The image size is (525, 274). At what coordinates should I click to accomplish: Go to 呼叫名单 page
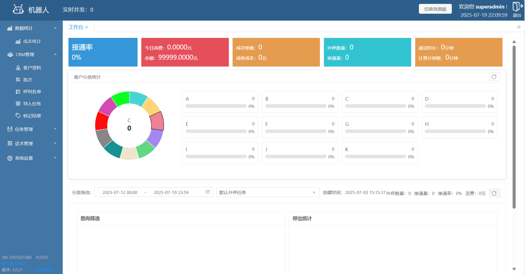pos(32,92)
